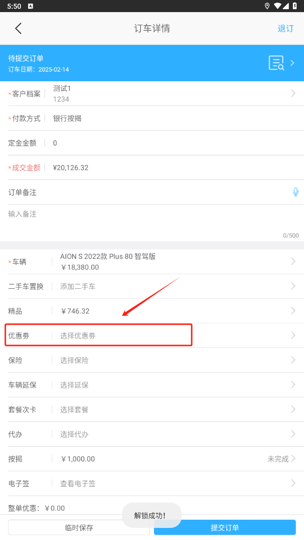
Task: Open the 优惠券 coupon selection arrow
Action: tap(293, 335)
